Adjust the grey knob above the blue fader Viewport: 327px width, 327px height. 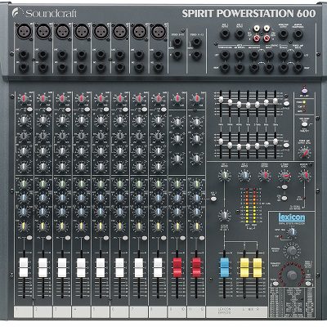click(224, 215)
